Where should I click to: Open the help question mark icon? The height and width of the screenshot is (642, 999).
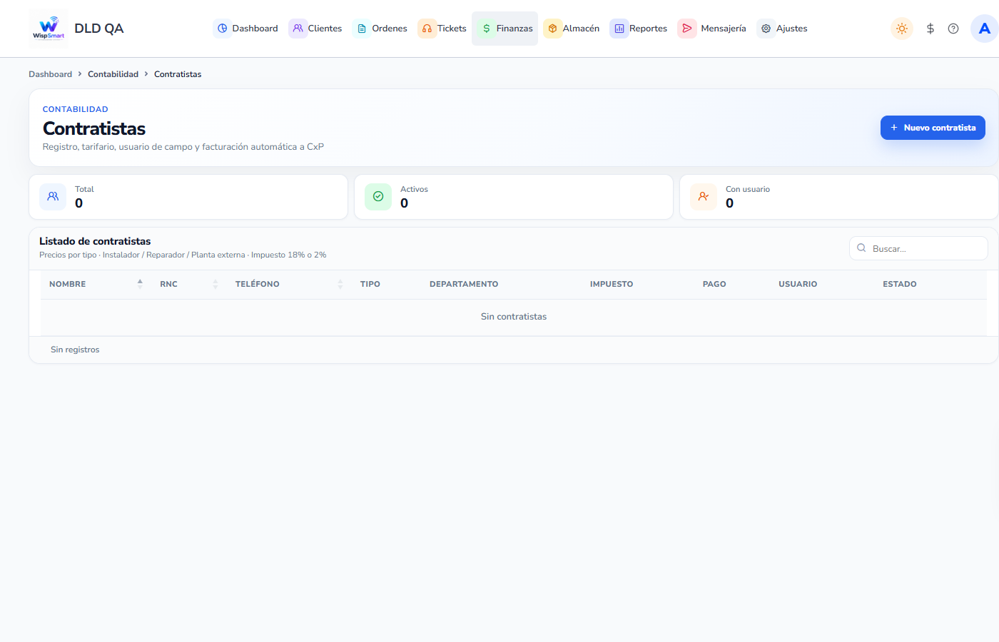click(x=953, y=29)
